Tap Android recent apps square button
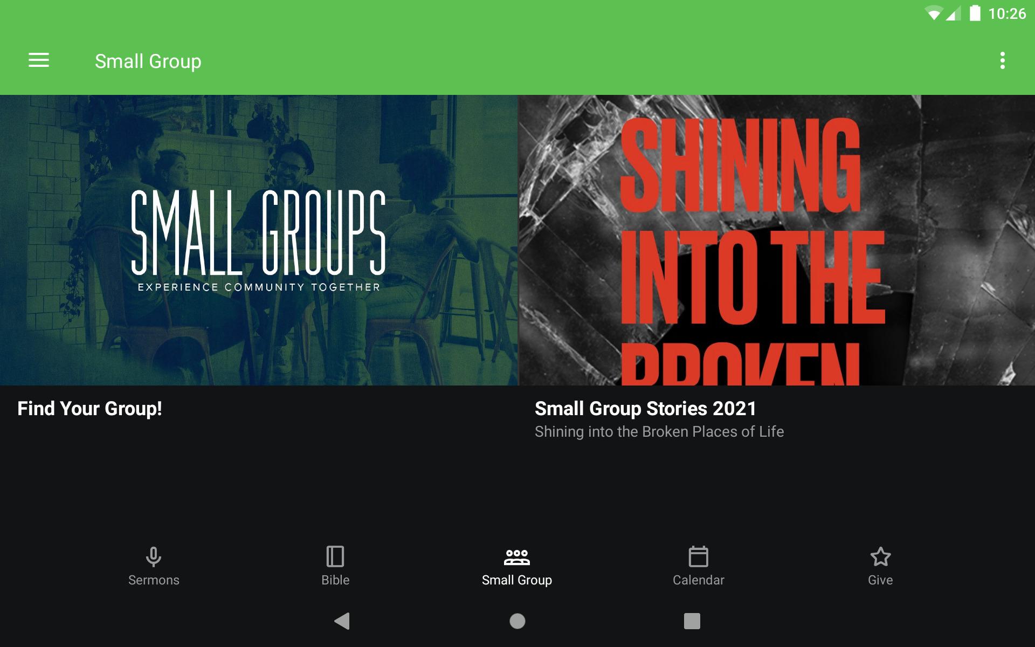This screenshot has width=1035, height=647. point(692,621)
